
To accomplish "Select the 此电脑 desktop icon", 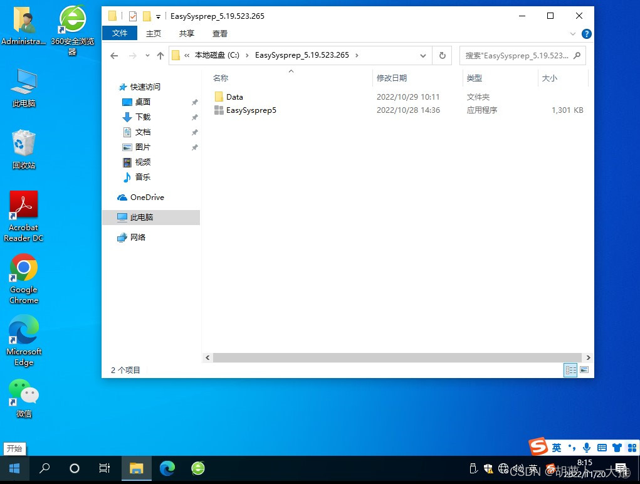I will click(24, 88).
